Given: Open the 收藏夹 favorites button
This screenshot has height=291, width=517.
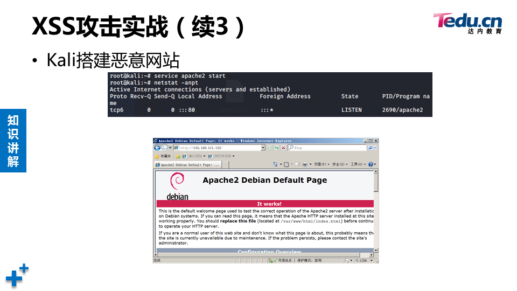Looking at the screenshot, I should pos(163,156).
